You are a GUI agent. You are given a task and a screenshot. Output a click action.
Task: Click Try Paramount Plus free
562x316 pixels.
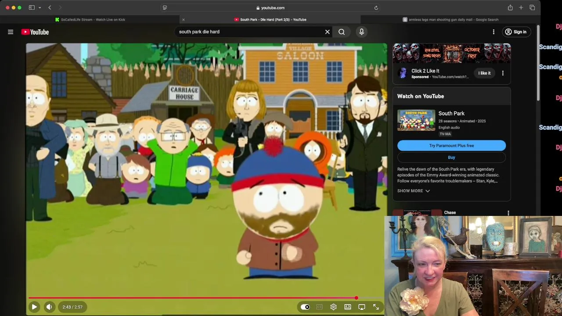point(451,145)
